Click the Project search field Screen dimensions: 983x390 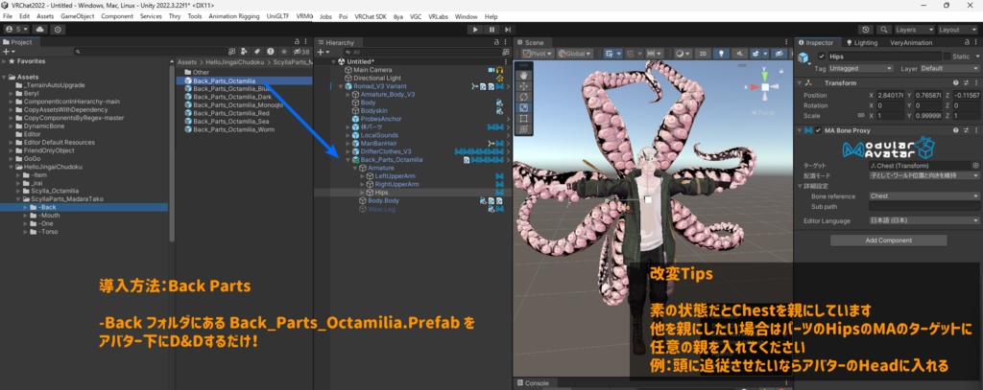coord(151,52)
